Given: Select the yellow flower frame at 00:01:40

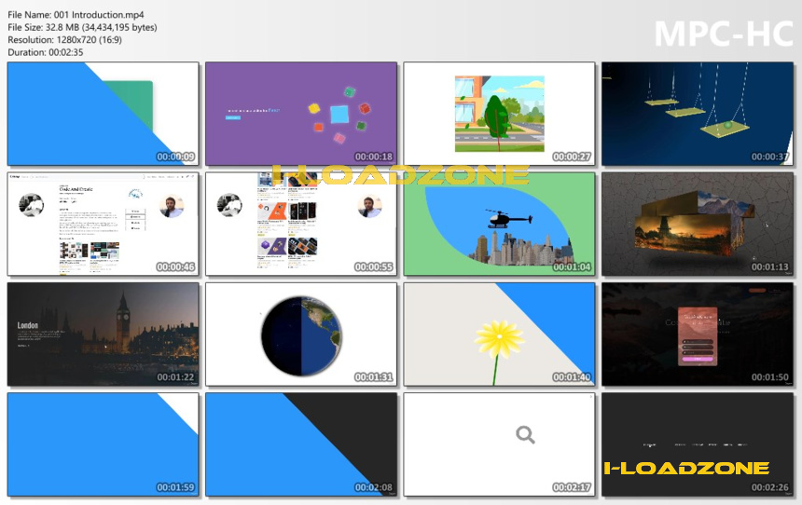Looking at the screenshot, I should [x=499, y=334].
